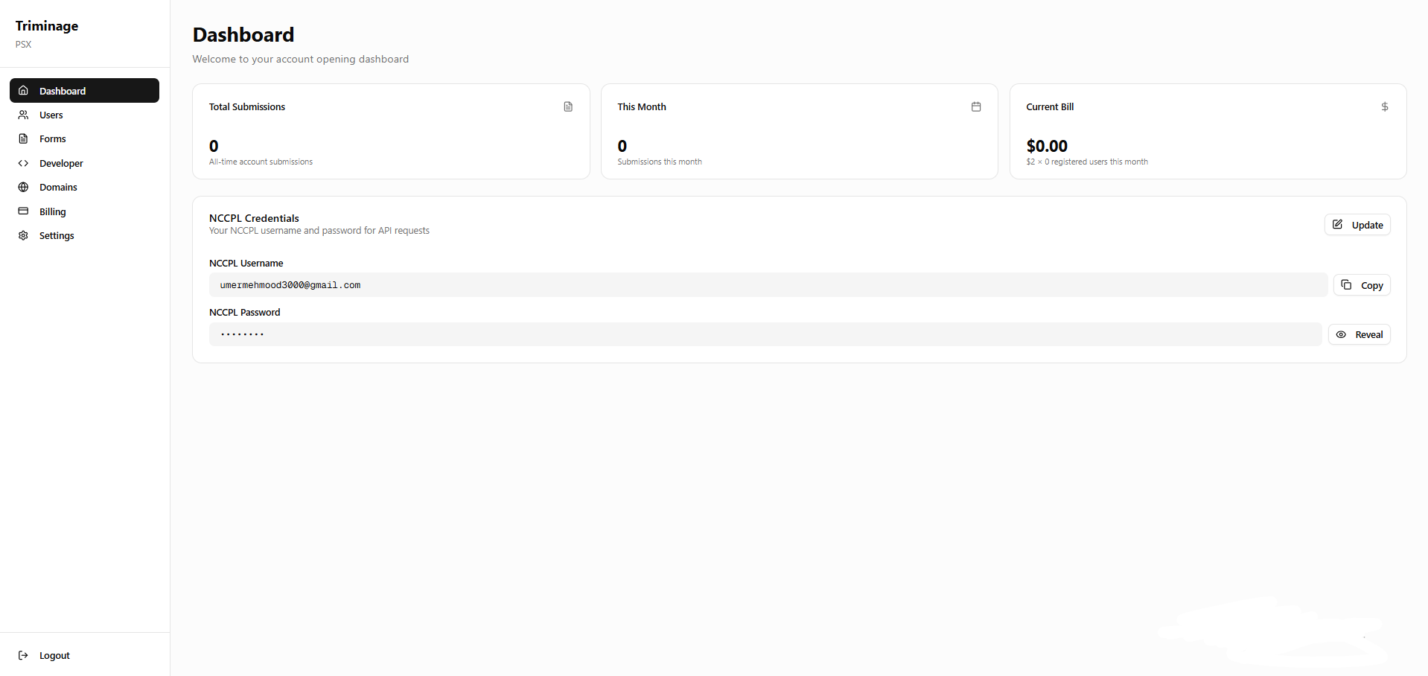Click the Domains globe icon
1428x676 pixels.
pyautogui.click(x=23, y=187)
